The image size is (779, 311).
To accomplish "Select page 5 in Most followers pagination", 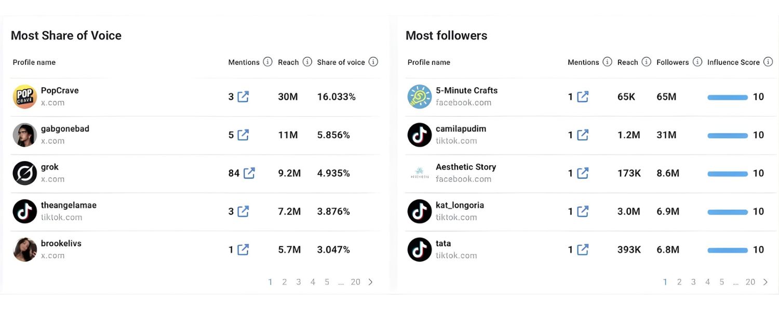I will (722, 281).
